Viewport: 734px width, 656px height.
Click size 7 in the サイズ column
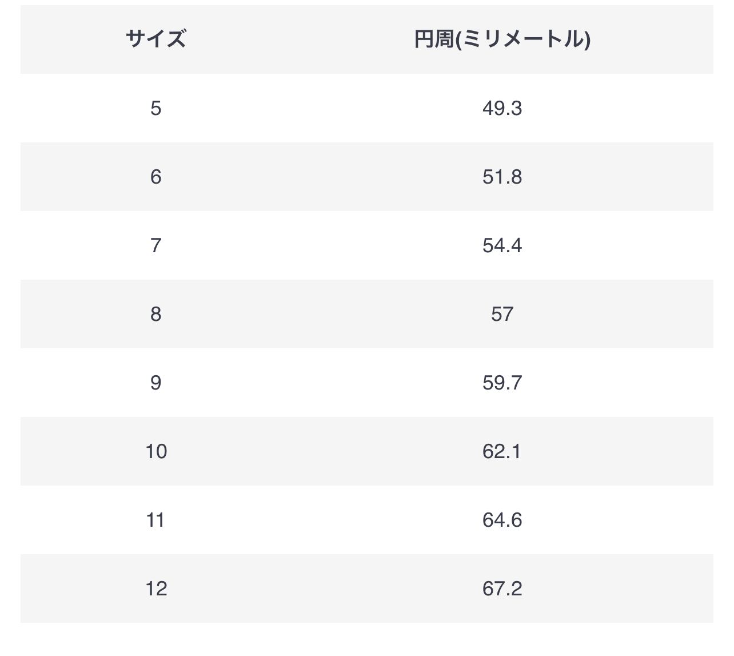click(x=155, y=245)
